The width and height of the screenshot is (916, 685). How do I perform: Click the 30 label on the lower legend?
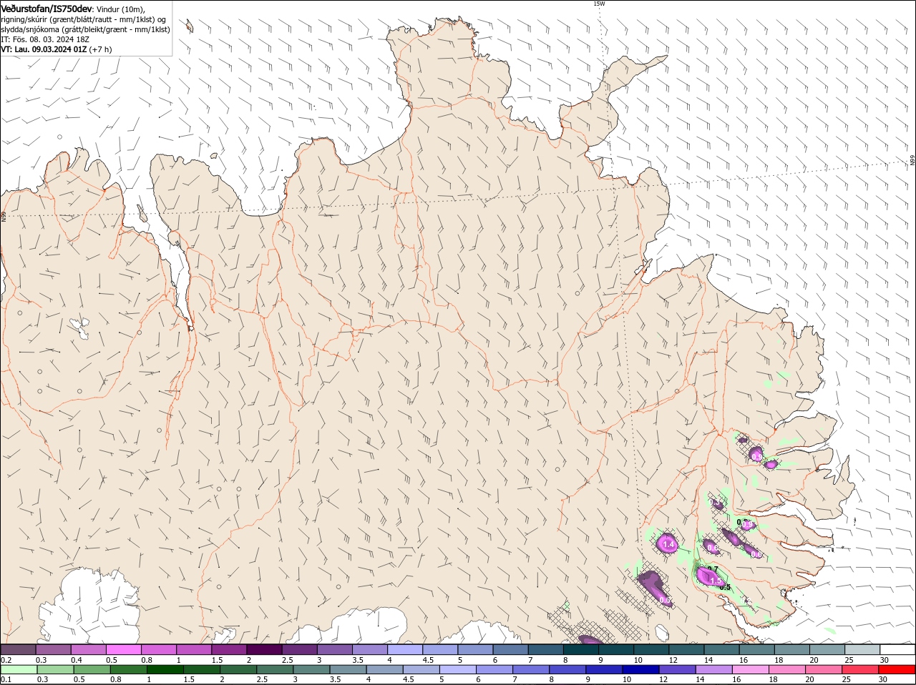click(x=883, y=679)
